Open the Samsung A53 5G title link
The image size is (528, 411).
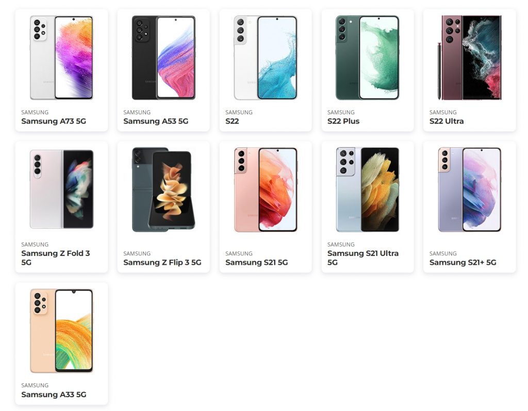coord(156,121)
